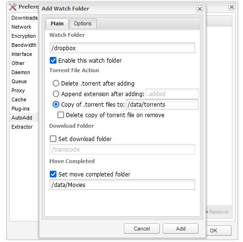The height and width of the screenshot is (242, 243).
Task: Click the Add button
Action: tap(180, 229)
